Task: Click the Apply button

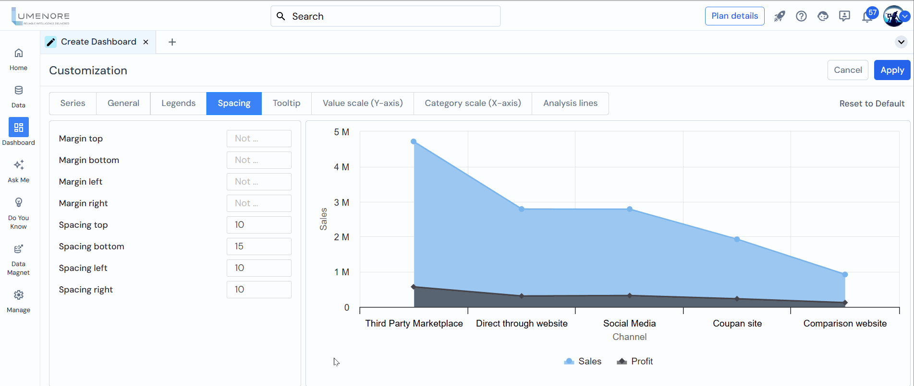Action: click(892, 70)
